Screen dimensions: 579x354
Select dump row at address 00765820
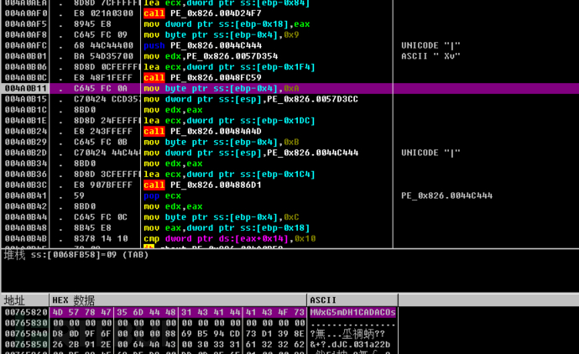(200, 312)
